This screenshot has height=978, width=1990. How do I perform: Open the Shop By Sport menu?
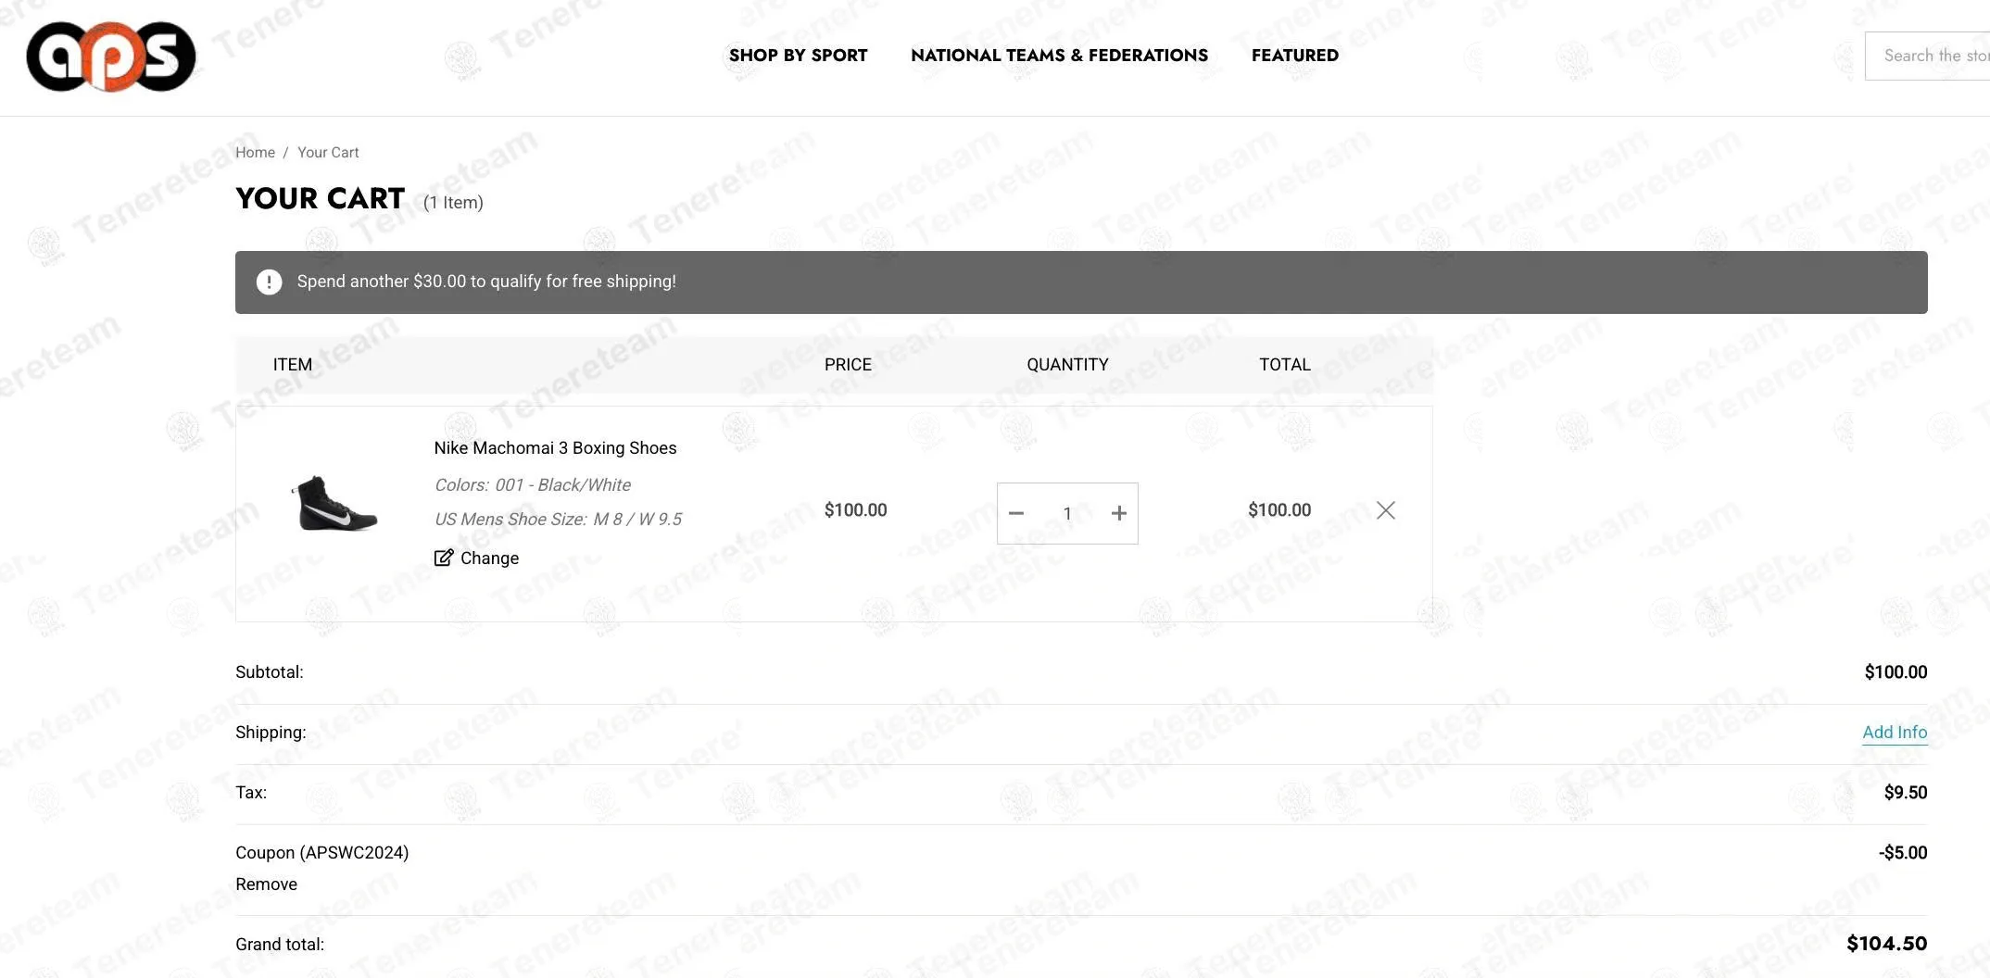click(798, 56)
